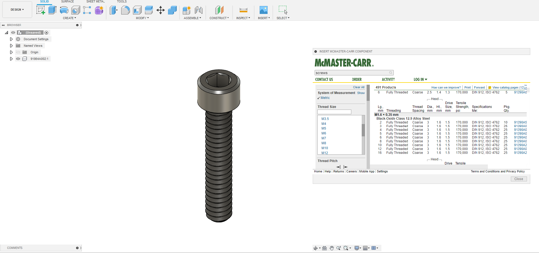Open the CONSTRUCT dropdown menu
539x253 pixels.
click(219, 18)
